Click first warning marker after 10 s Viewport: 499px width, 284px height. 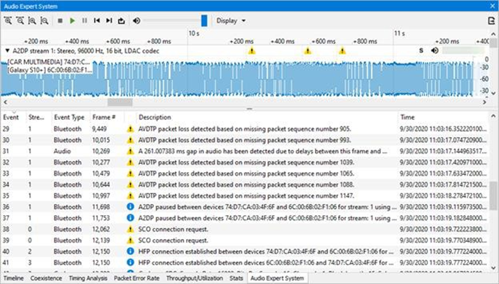(x=252, y=51)
